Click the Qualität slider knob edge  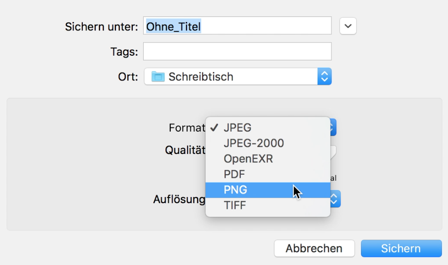point(333,152)
